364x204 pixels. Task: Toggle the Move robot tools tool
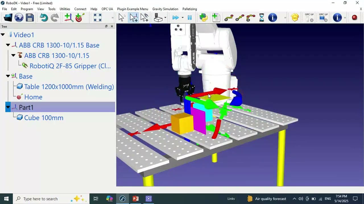(144, 18)
